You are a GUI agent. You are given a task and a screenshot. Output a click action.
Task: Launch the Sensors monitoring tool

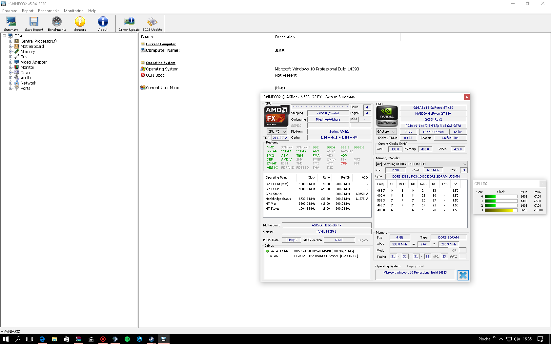click(80, 24)
